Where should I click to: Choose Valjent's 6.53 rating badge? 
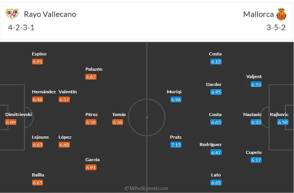[256, 84]
